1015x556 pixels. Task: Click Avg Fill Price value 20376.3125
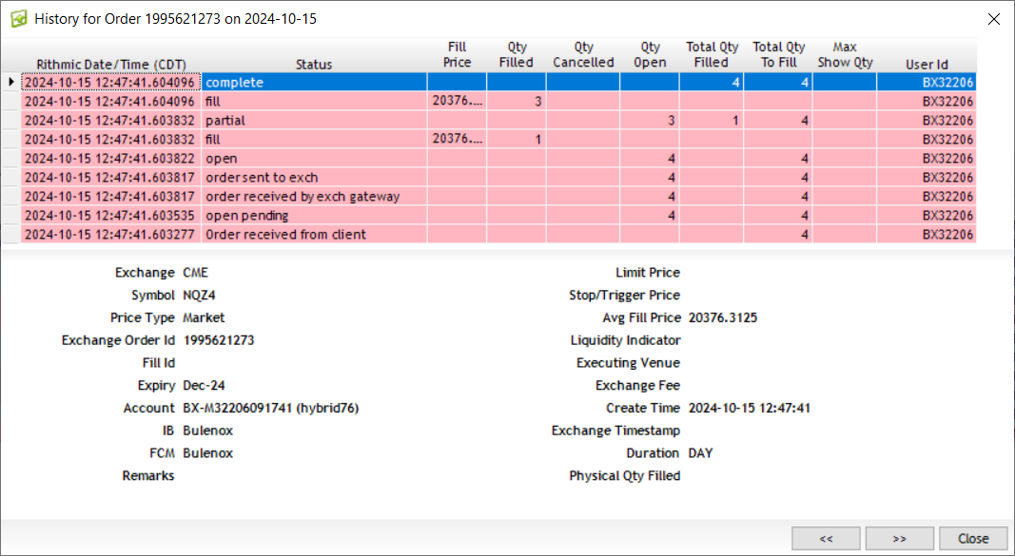(723, 317)
